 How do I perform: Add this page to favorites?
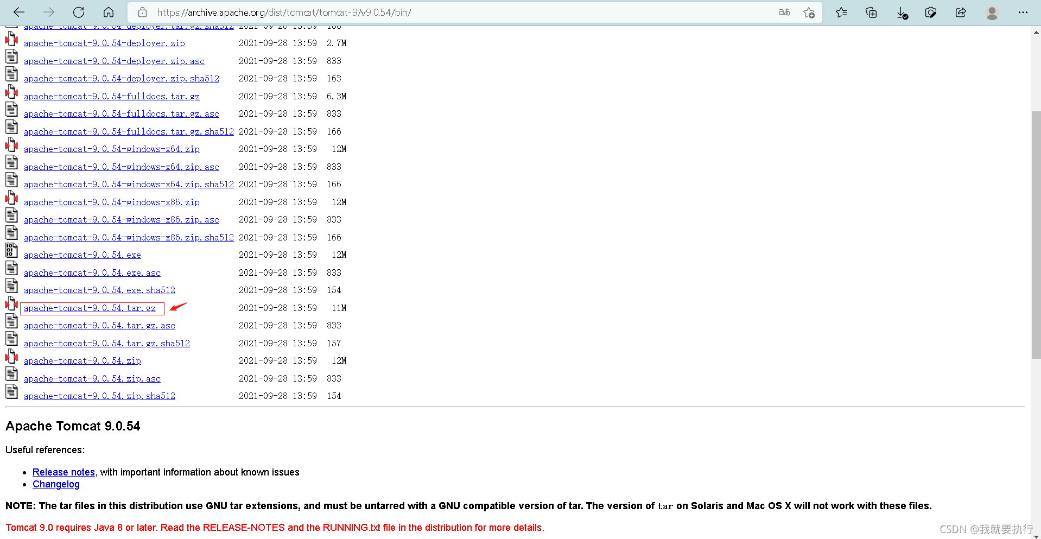[809, 12]
